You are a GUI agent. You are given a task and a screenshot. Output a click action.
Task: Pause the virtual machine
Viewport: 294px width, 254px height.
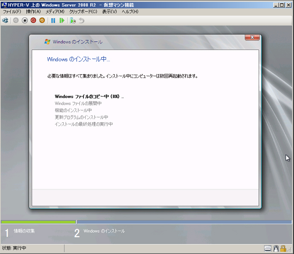coord(53,20)
